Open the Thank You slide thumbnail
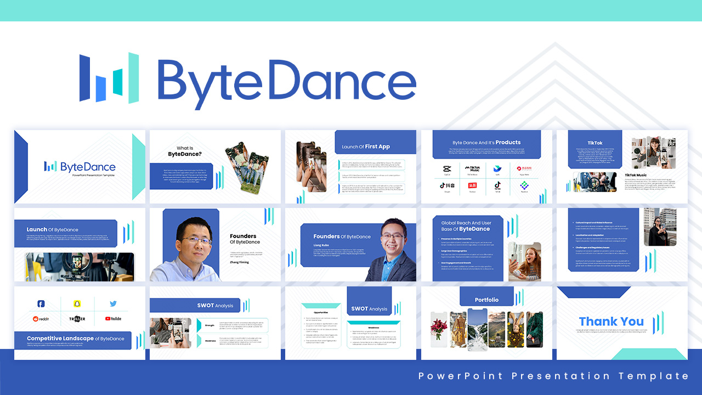 [x=622, y=323]
